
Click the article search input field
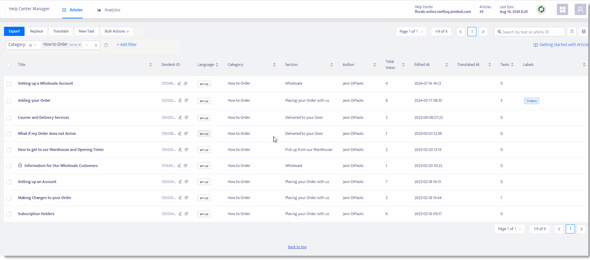529,32
